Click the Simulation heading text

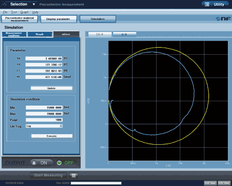pos(14,28)
